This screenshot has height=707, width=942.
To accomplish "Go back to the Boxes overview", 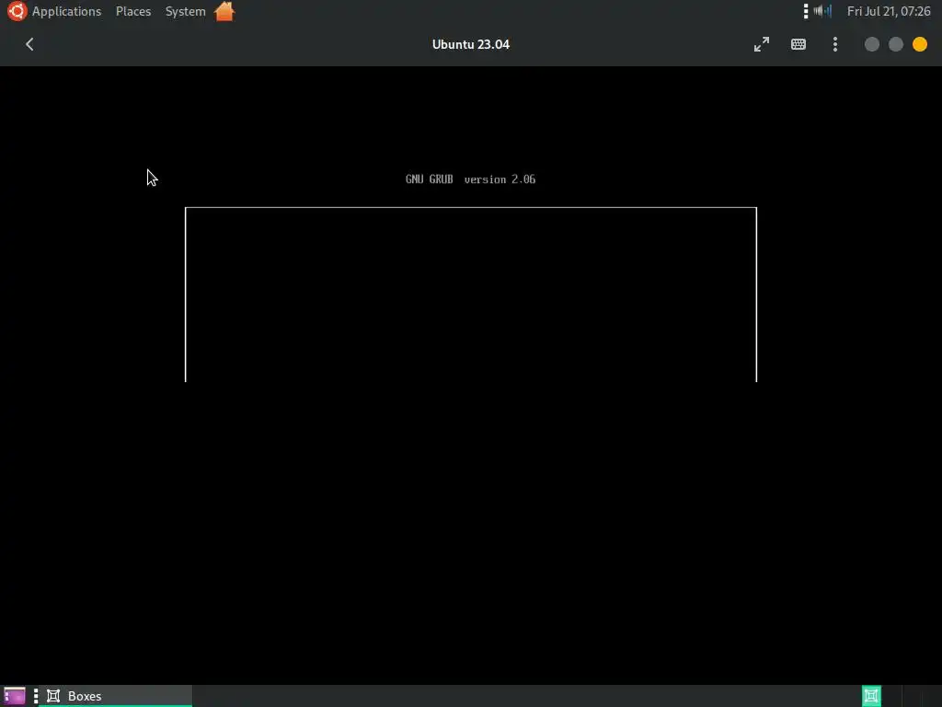I will (x=29, y=44).
